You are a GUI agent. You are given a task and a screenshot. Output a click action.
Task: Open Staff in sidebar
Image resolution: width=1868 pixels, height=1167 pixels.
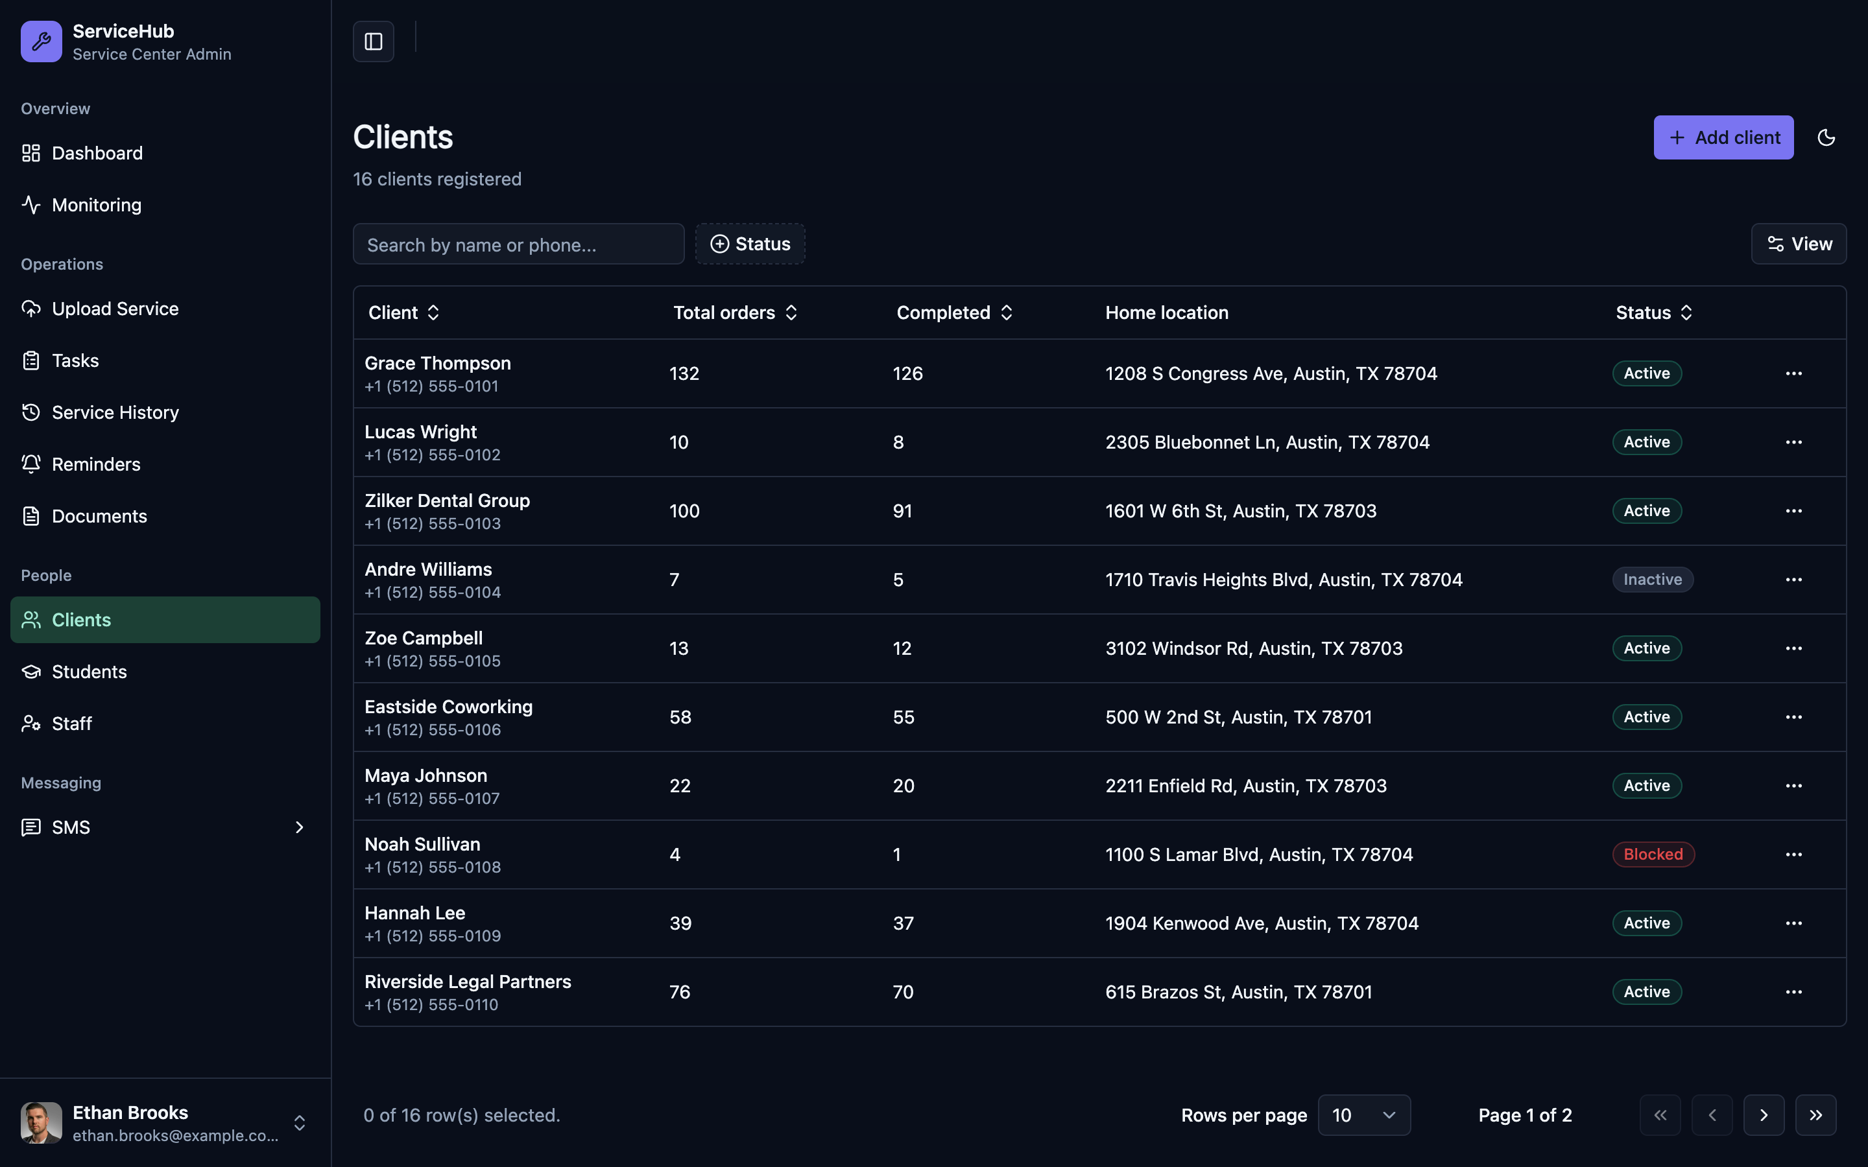(165, 723)
